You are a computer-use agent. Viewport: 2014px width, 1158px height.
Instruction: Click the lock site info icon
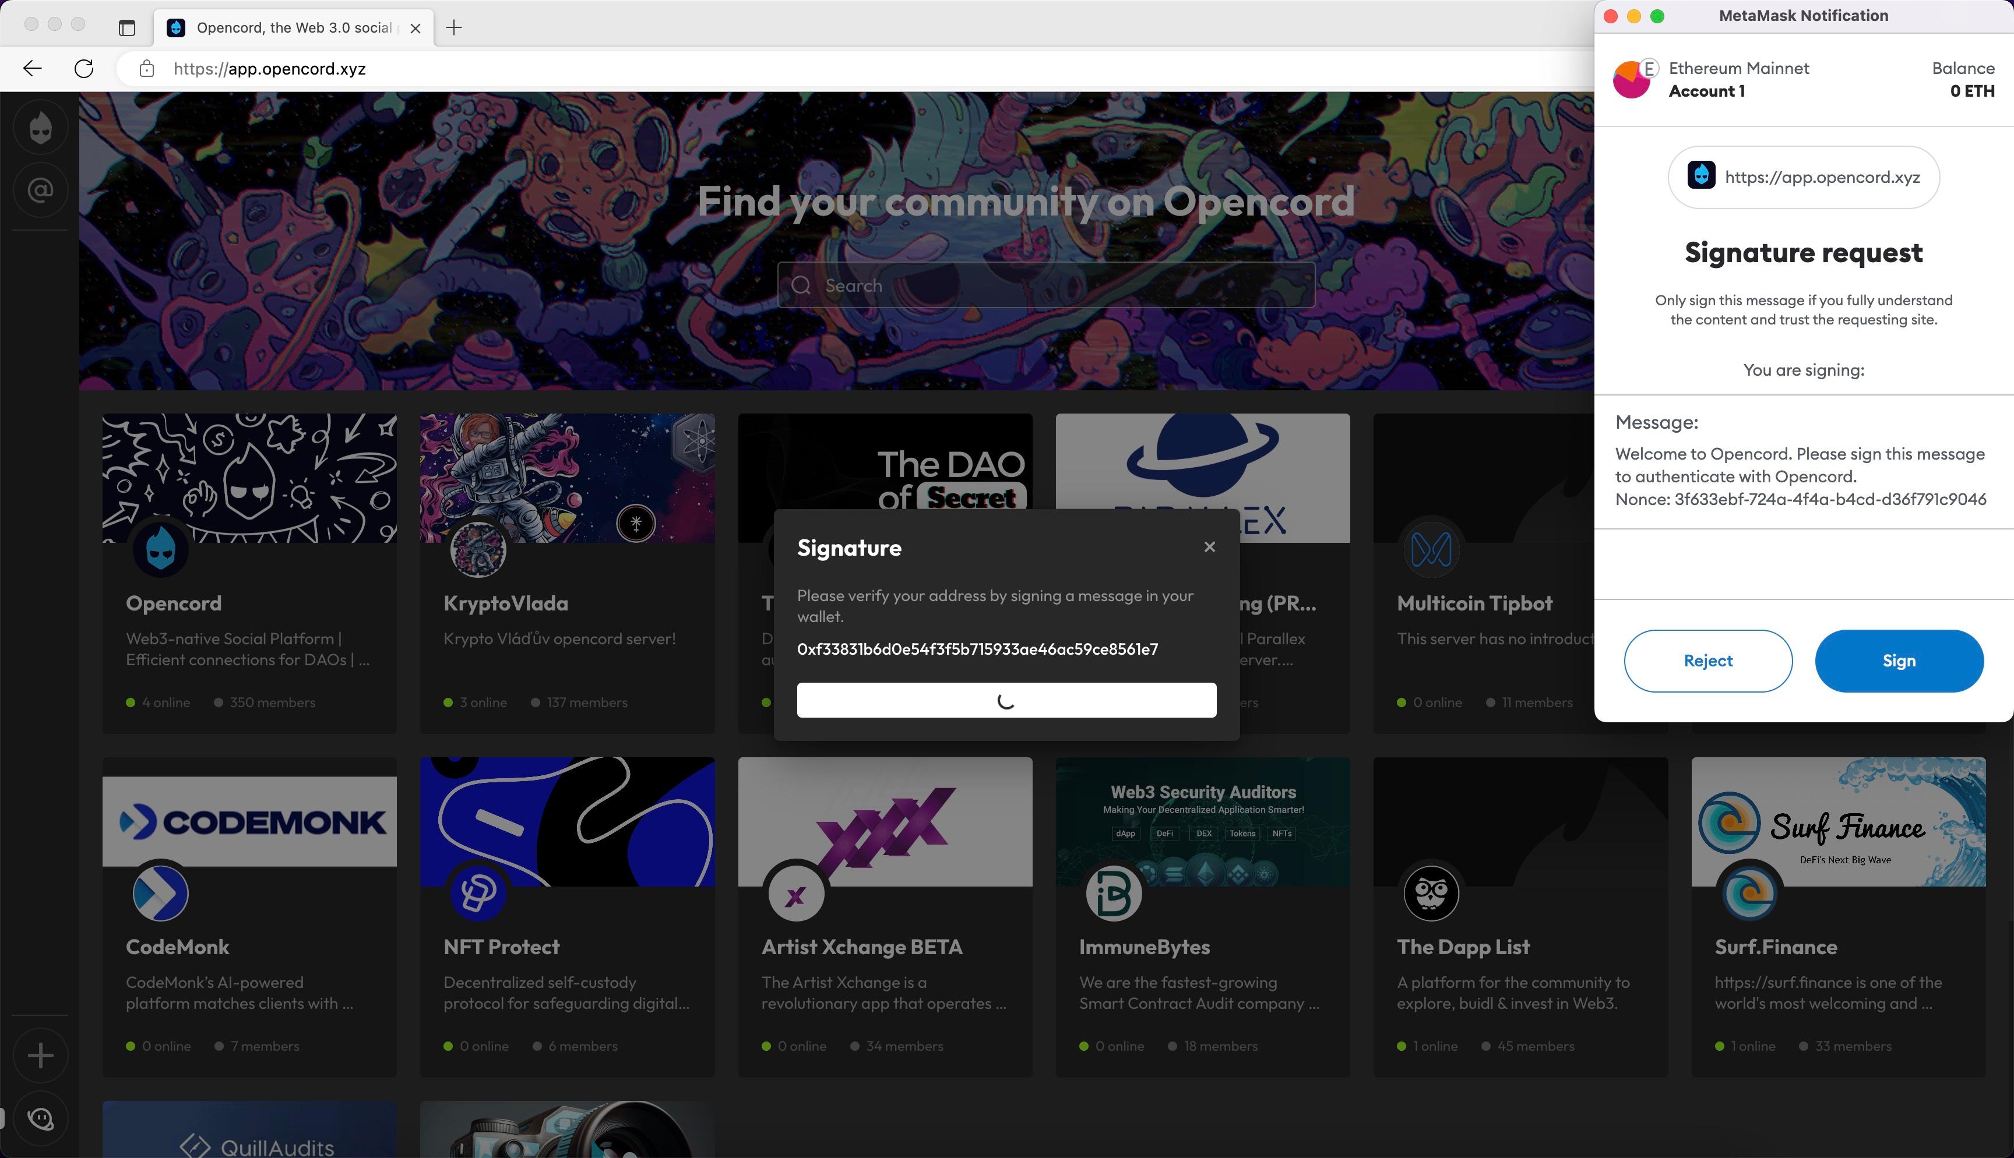pos(146,68)
